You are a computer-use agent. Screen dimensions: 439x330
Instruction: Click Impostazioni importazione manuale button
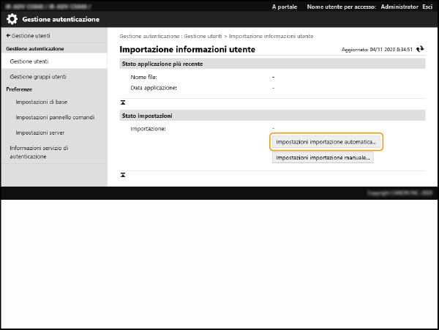pyautogui.click(x=323, y=157)
